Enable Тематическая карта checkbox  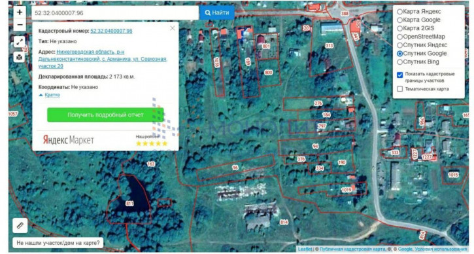click(399, 89)
